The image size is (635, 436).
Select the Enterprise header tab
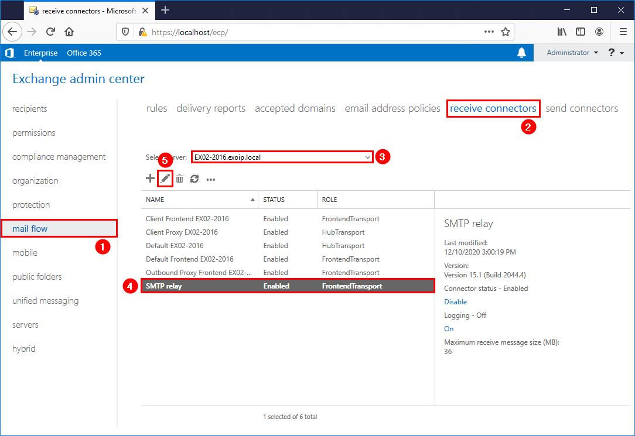coord(40,53)
